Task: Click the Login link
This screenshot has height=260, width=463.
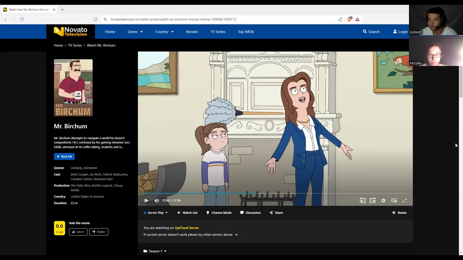Action: 400,32
